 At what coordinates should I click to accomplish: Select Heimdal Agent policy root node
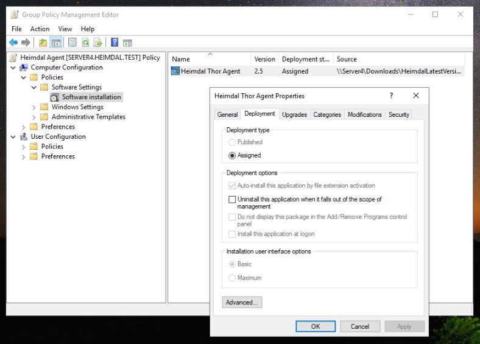pyautogui.click(x=90, y=57)
